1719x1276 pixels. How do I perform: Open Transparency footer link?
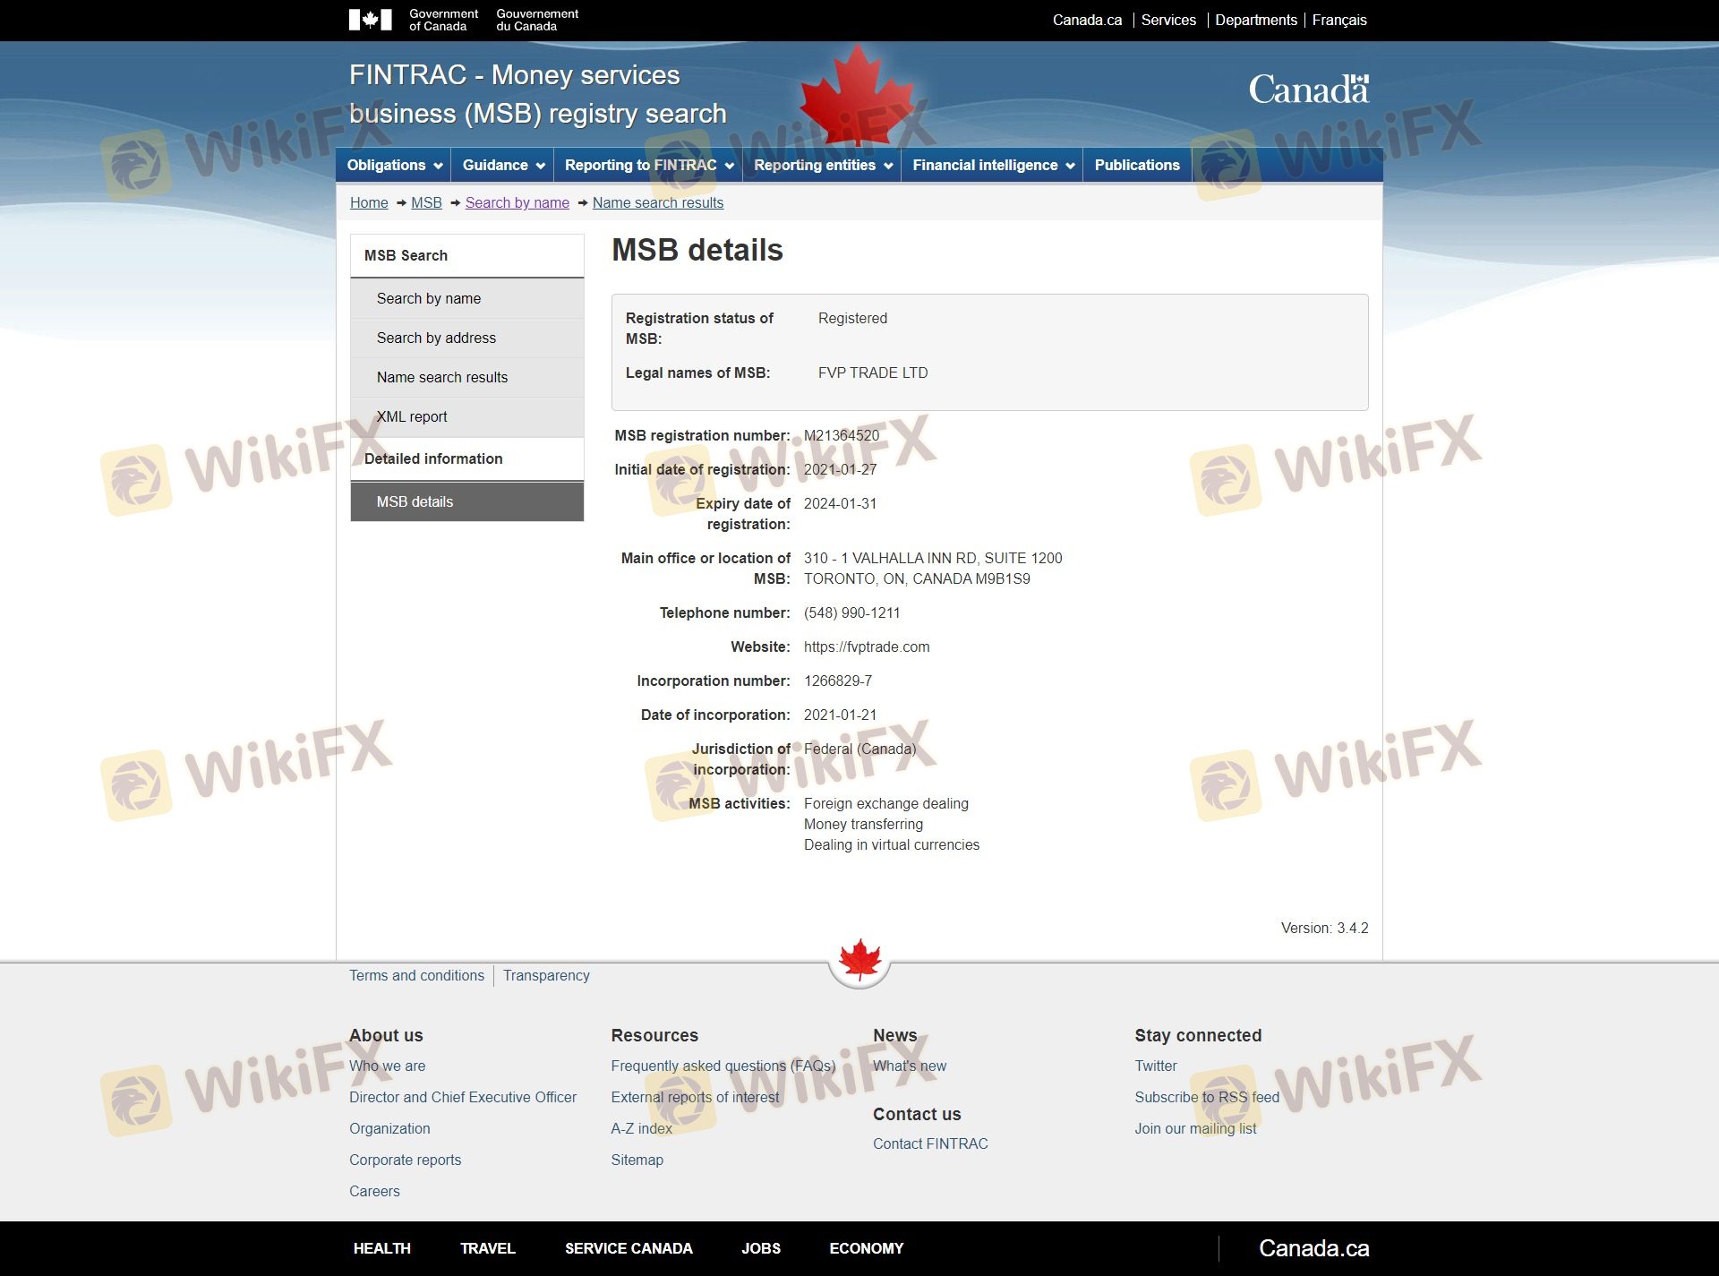(x=546, y=975)
